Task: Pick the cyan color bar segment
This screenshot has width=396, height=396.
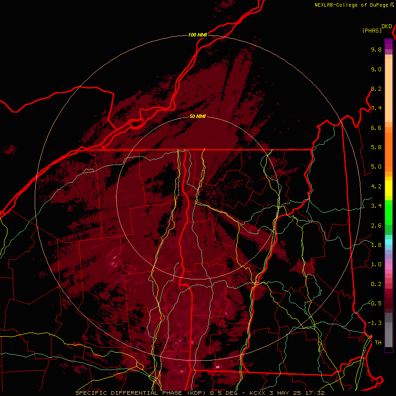Action: [389, 242]
